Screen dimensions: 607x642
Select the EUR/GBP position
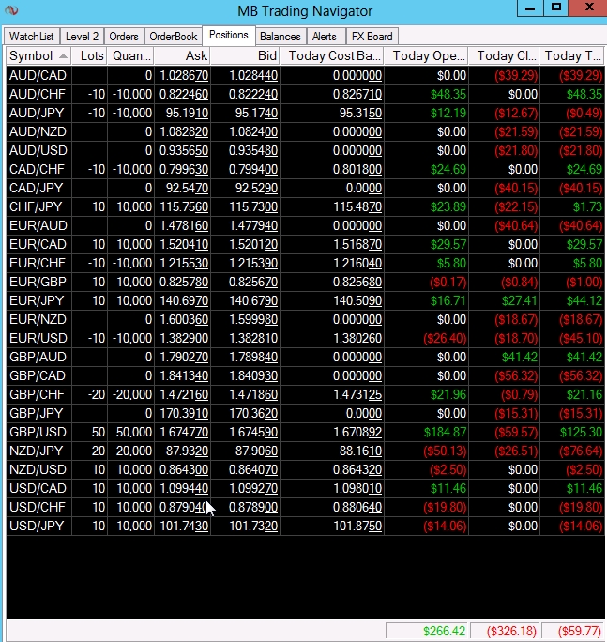tap(305, 283)
